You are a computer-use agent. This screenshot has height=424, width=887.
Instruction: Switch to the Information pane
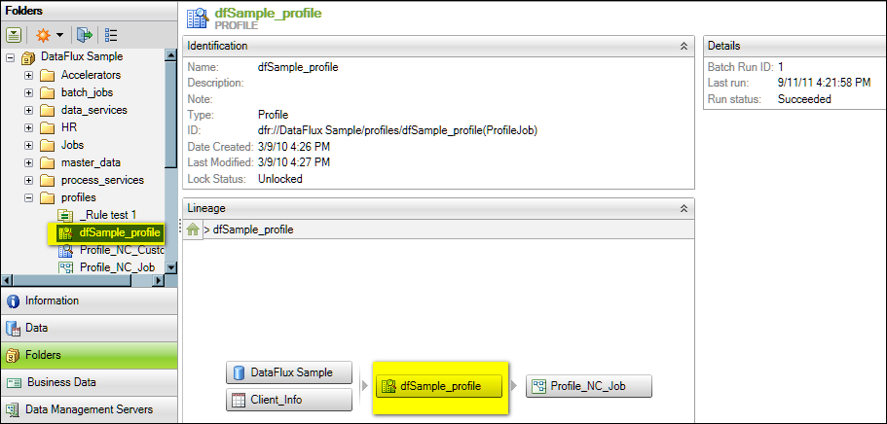(x=89, y=301)
